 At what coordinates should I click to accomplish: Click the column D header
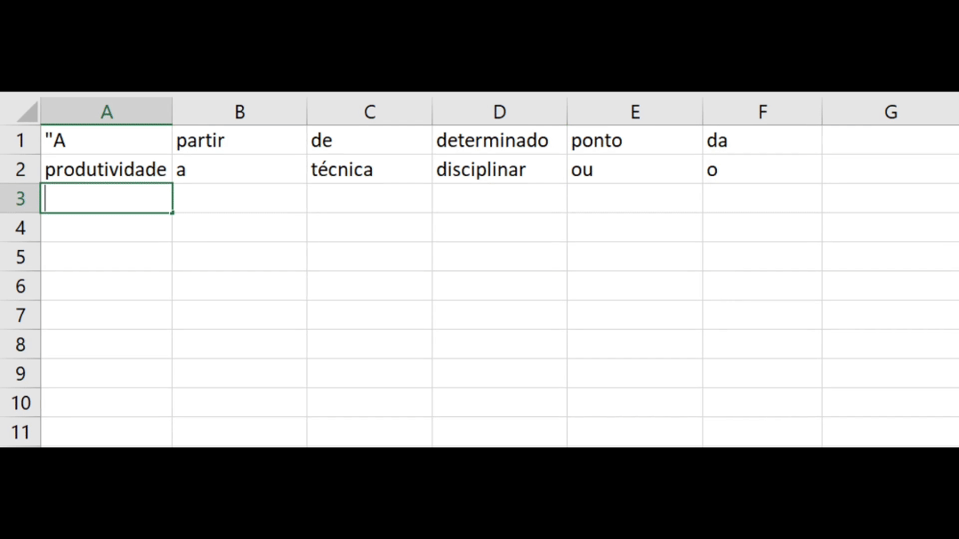499,112
